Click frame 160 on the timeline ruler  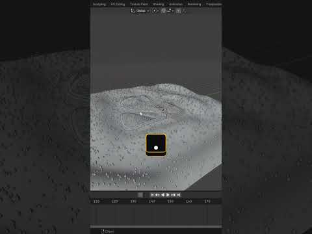click(x=189, y=201)
